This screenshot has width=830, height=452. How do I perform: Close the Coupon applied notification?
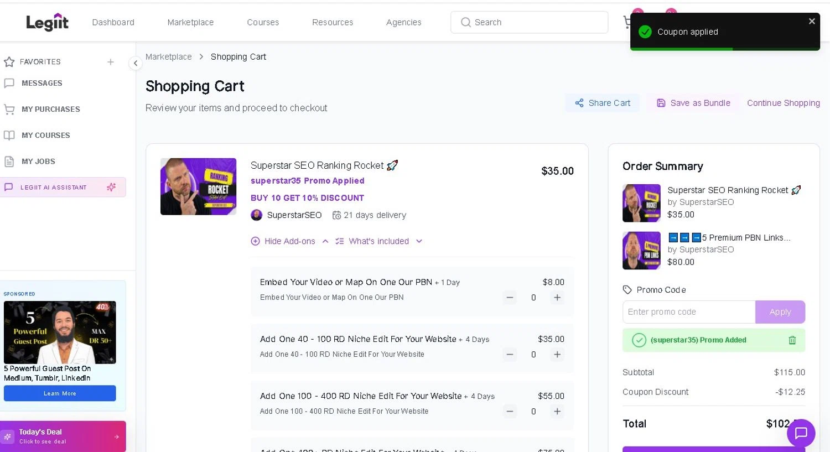coord(812,21)
